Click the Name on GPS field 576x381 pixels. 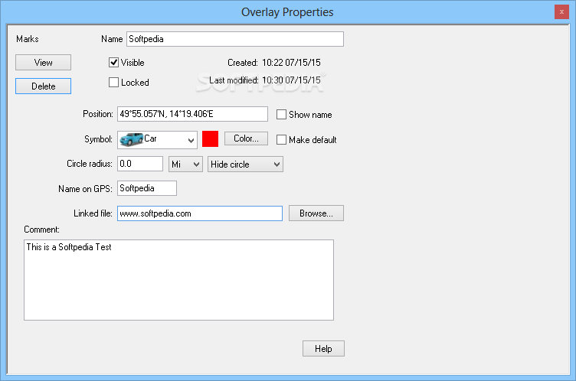(x=147, y=188)
